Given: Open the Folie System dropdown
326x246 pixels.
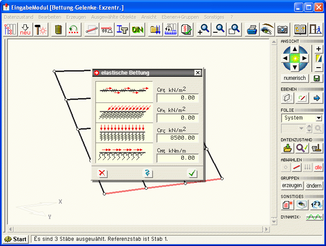Looking at the screenshot, I should point(319,118).
